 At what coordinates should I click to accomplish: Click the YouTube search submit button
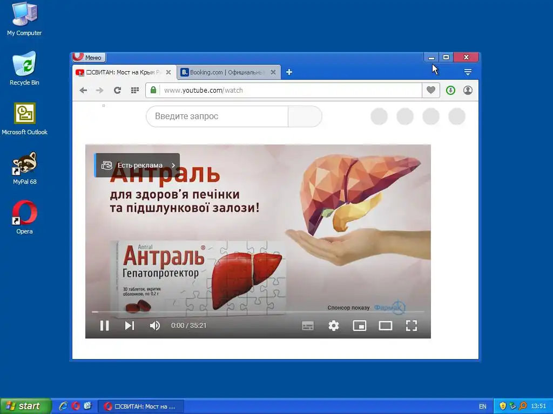[x=305, y=116]
